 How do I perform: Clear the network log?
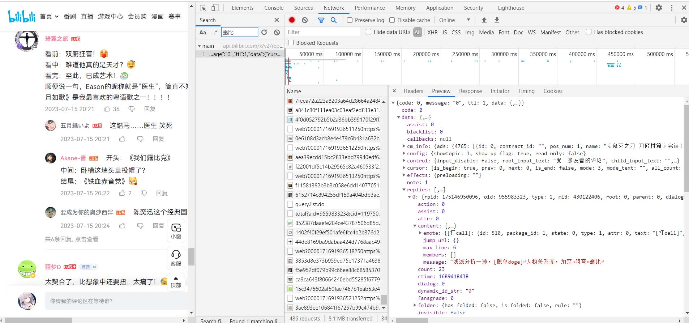tap(305, 20)
